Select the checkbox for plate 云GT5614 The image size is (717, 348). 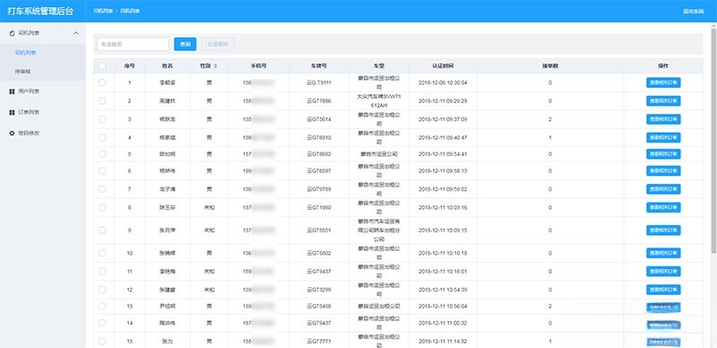tap(102, 119)
